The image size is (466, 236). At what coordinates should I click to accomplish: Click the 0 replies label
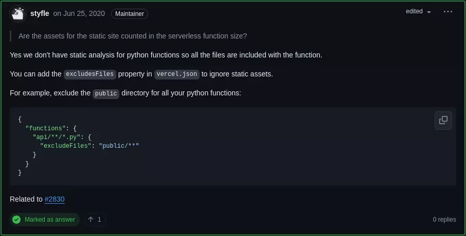pos(444,220)
